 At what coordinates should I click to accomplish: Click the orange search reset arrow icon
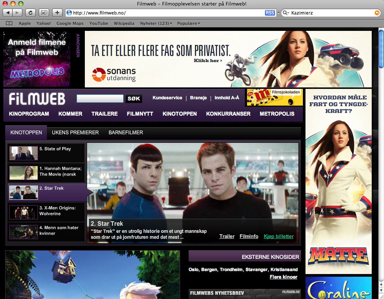pos(377,13)
